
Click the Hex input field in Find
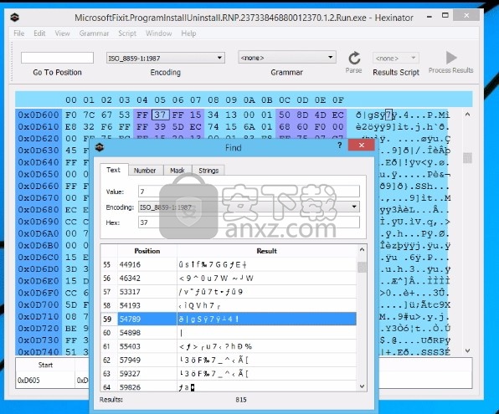coord(249,222)
